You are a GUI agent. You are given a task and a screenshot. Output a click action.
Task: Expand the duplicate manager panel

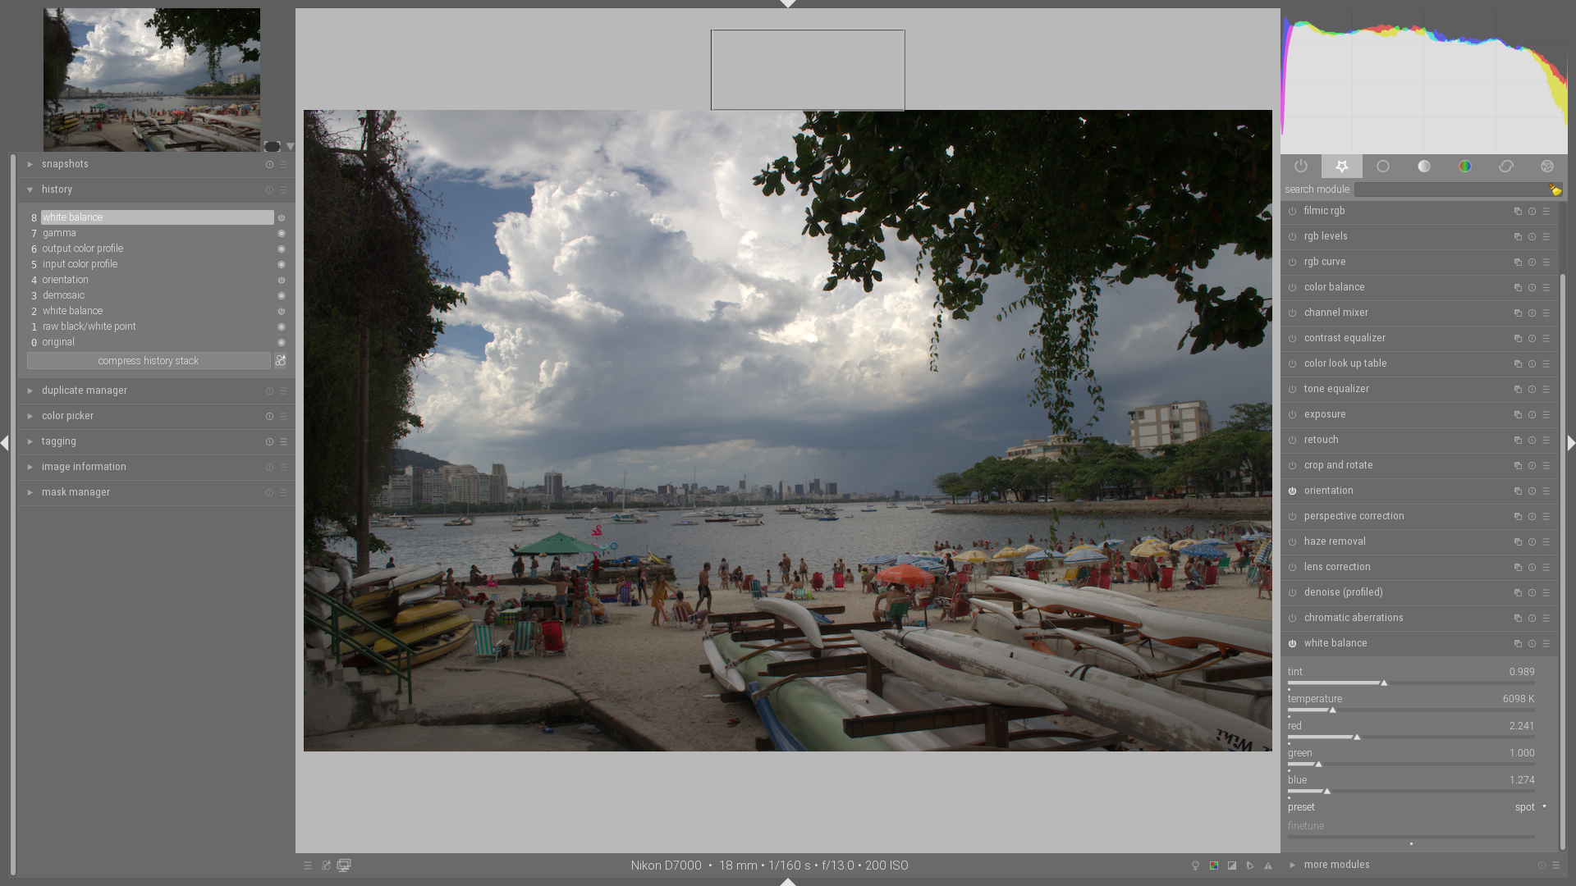(x=30, y=390)
